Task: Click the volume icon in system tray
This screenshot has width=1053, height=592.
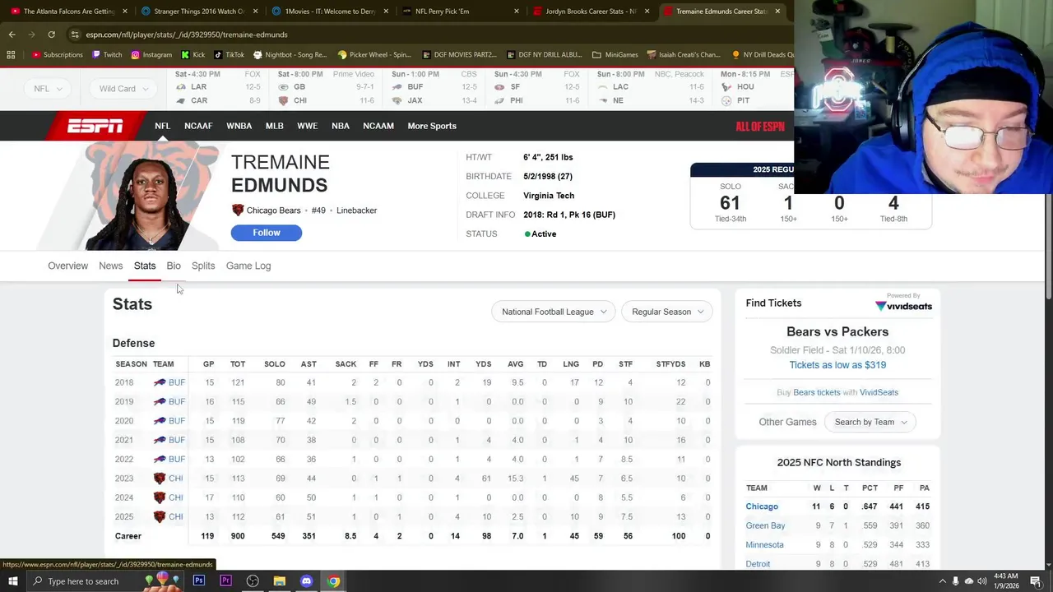Action: (982, 581)
